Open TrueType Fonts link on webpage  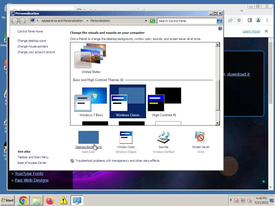coord(29,174)
